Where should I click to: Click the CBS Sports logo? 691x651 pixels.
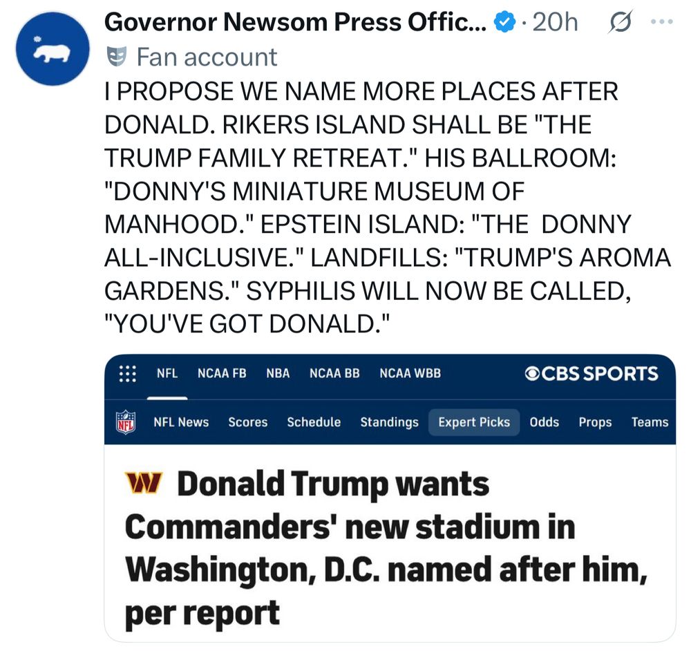[591, 373]
